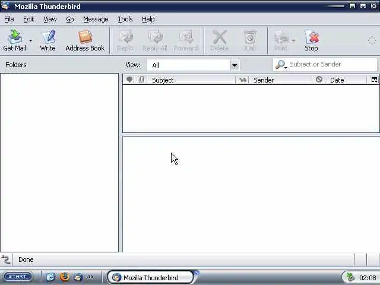Click the Print toolbar button
Image resolution: width=380 pixels, height=285 pixels.
coord(281,40)
